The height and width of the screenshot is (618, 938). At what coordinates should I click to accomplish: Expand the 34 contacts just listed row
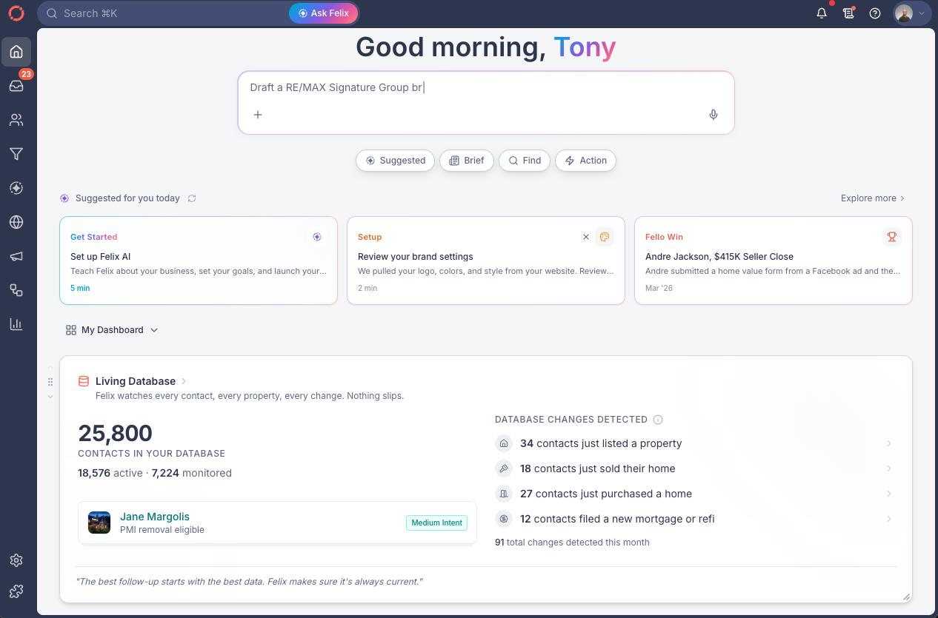click(693, 443)
